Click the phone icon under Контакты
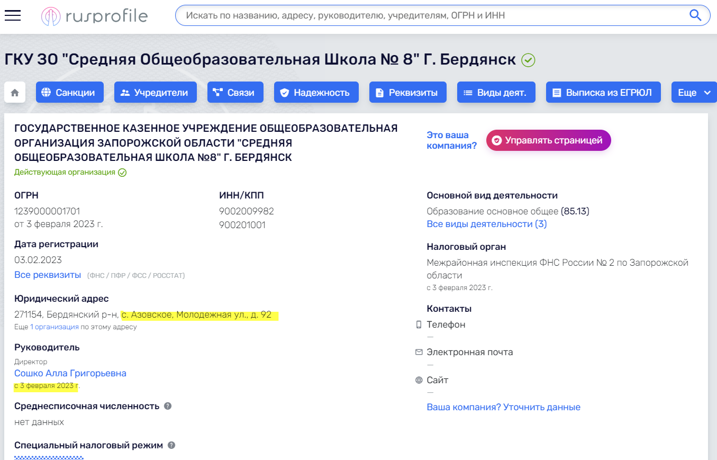The width and height of the screenshot is (717, 460). (x=419, y=324)
